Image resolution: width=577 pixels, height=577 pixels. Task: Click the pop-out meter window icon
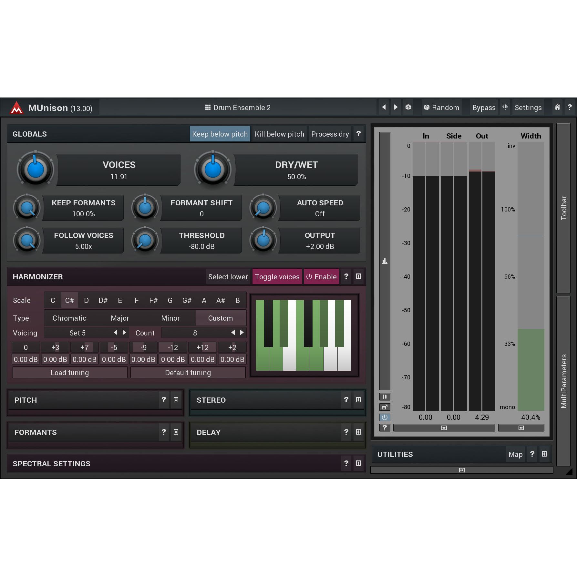pyautogui.click(x=385, y=407)
